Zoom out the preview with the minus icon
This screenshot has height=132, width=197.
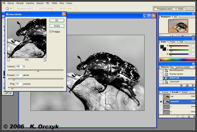pyautogui.click(x=8, y=60)
